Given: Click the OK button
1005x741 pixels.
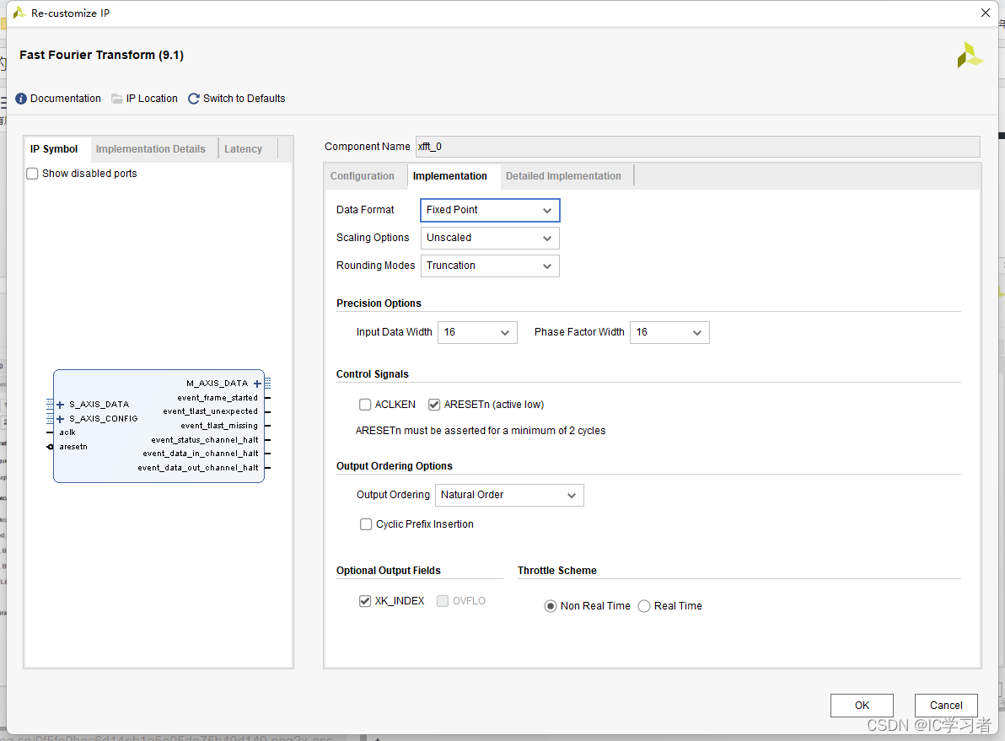Looking at the screenshot, I should [862, 705].
